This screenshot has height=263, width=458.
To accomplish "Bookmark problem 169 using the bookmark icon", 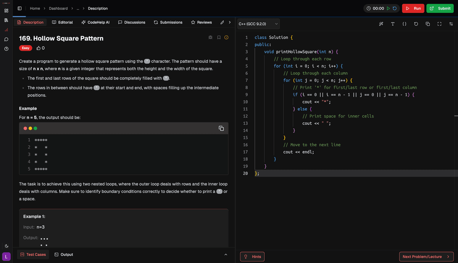I will 219,37.
